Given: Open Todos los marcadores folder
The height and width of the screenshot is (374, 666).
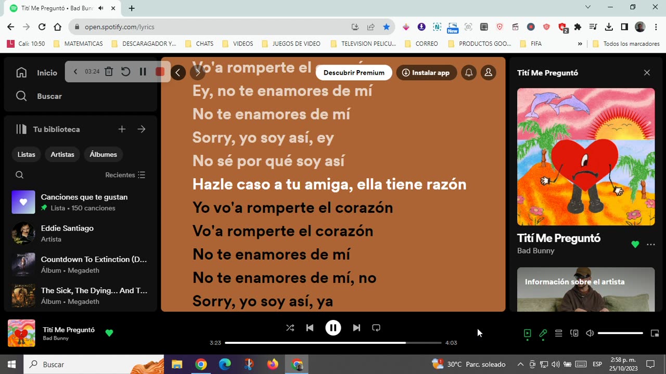Looking at the screenshot, I should point(626,44).
